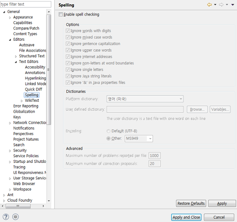Open the preferences view menu triangle
Image resolution: width=237 pixels, height=222 pixels.
pyautogui.click(x=233, y=5)
